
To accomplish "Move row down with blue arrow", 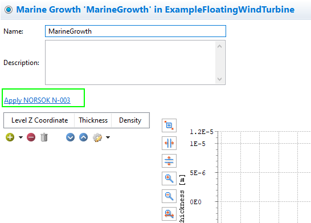I will pos(70,137).
